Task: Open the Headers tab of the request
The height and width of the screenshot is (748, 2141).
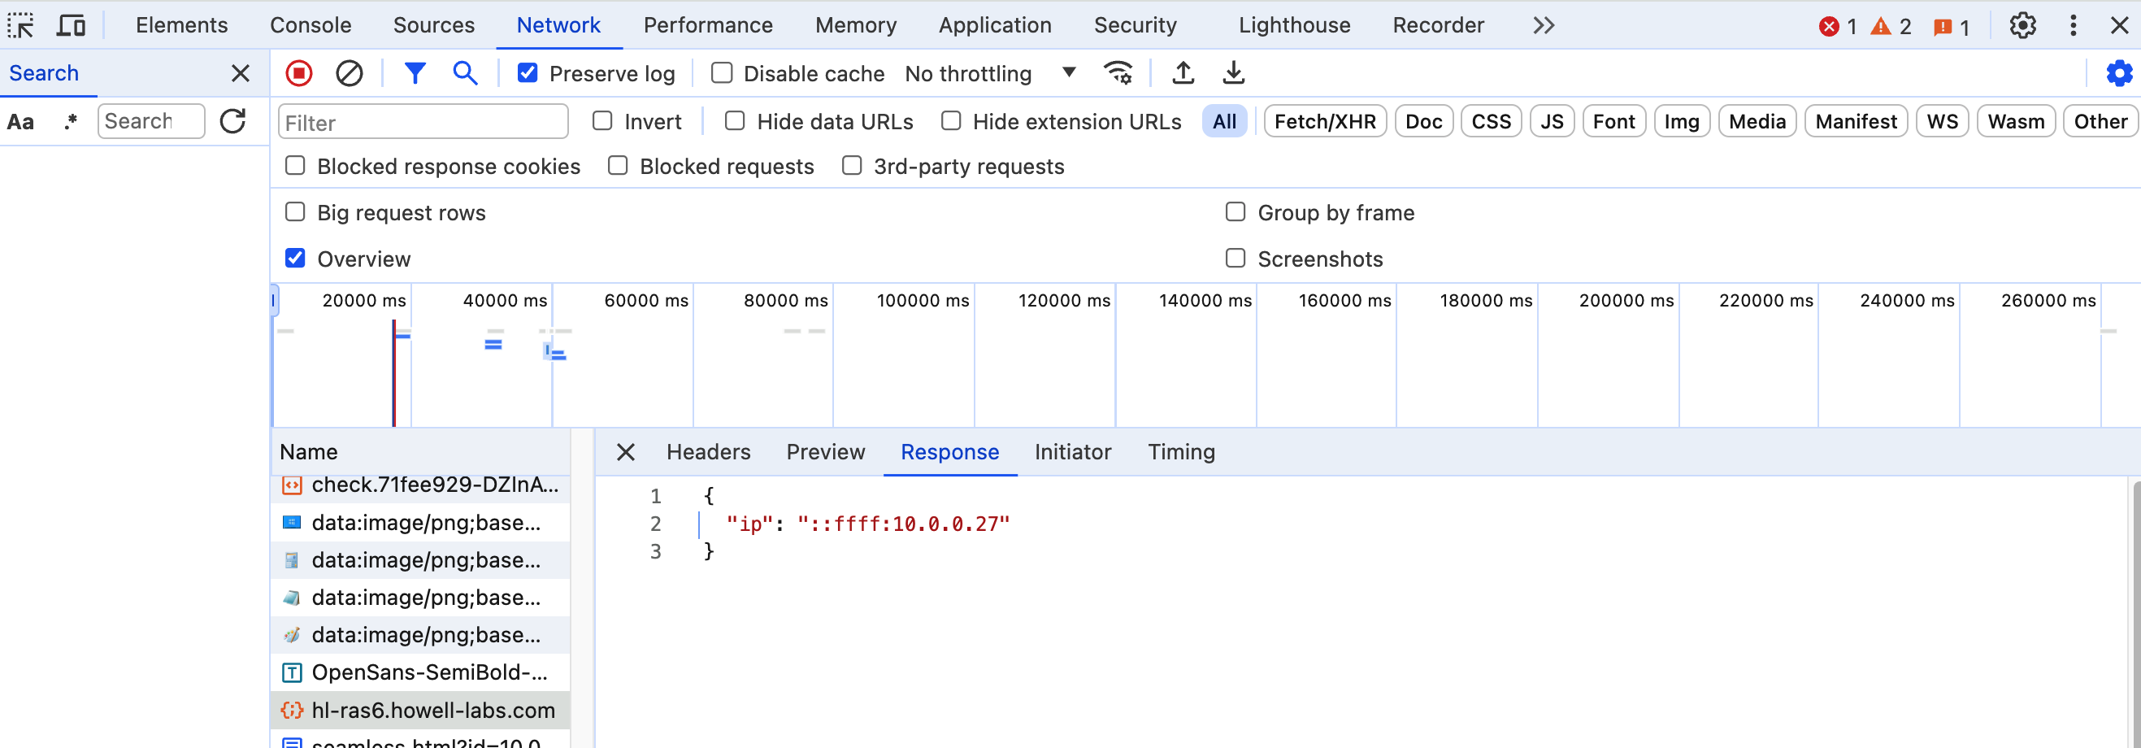Action: pyautogui.click(x=708, y=452)
